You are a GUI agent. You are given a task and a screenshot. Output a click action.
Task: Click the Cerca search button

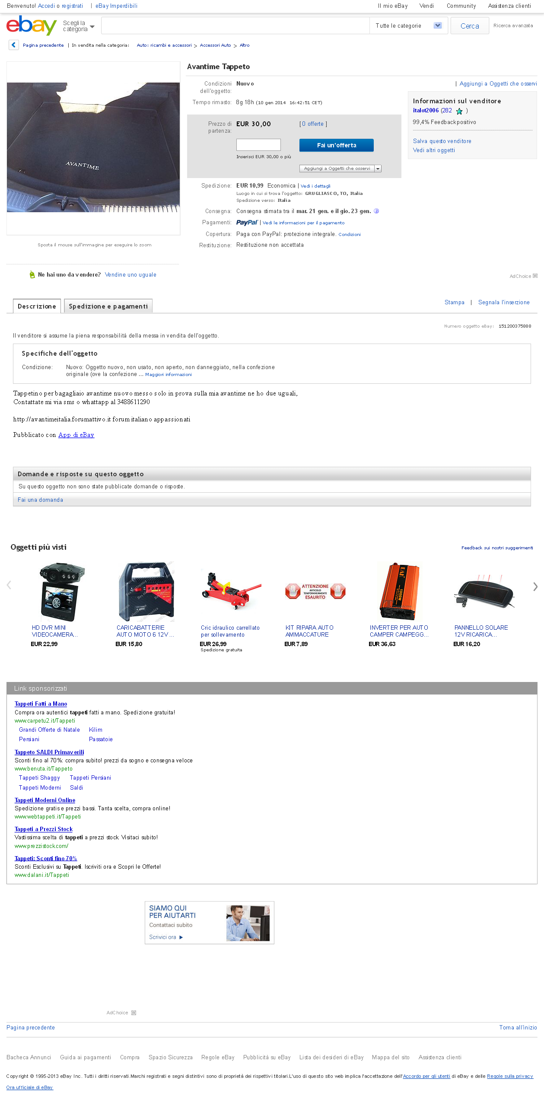(470, 26)
